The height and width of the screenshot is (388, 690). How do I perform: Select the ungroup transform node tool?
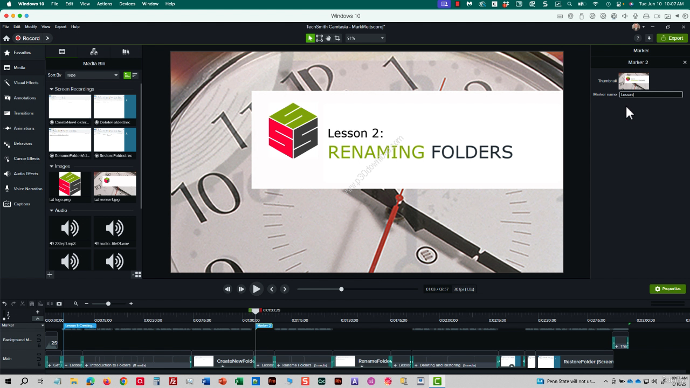pyautogui.click(x=319, y=38)
